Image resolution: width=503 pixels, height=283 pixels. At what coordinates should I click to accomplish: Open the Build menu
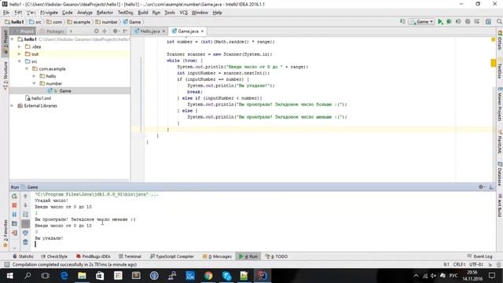143,13
